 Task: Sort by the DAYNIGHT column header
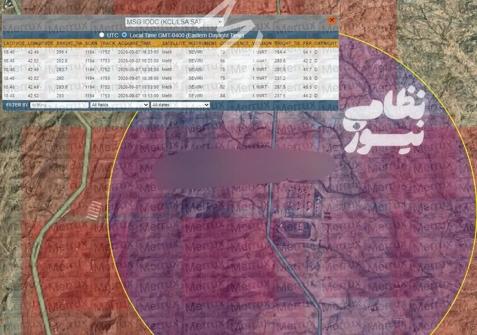pos(326,43)
